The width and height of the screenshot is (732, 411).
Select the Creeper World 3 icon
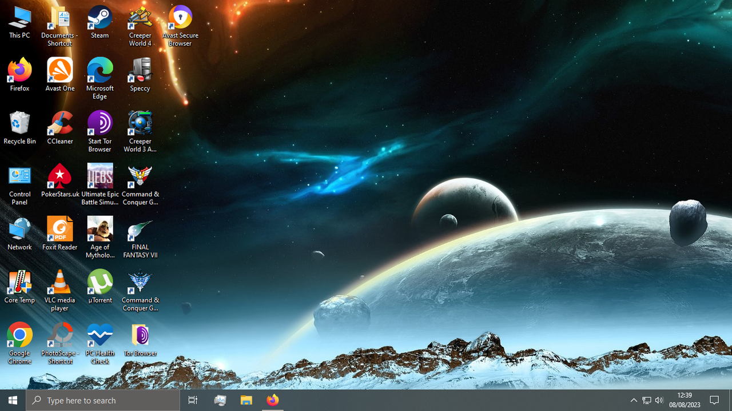140,132
